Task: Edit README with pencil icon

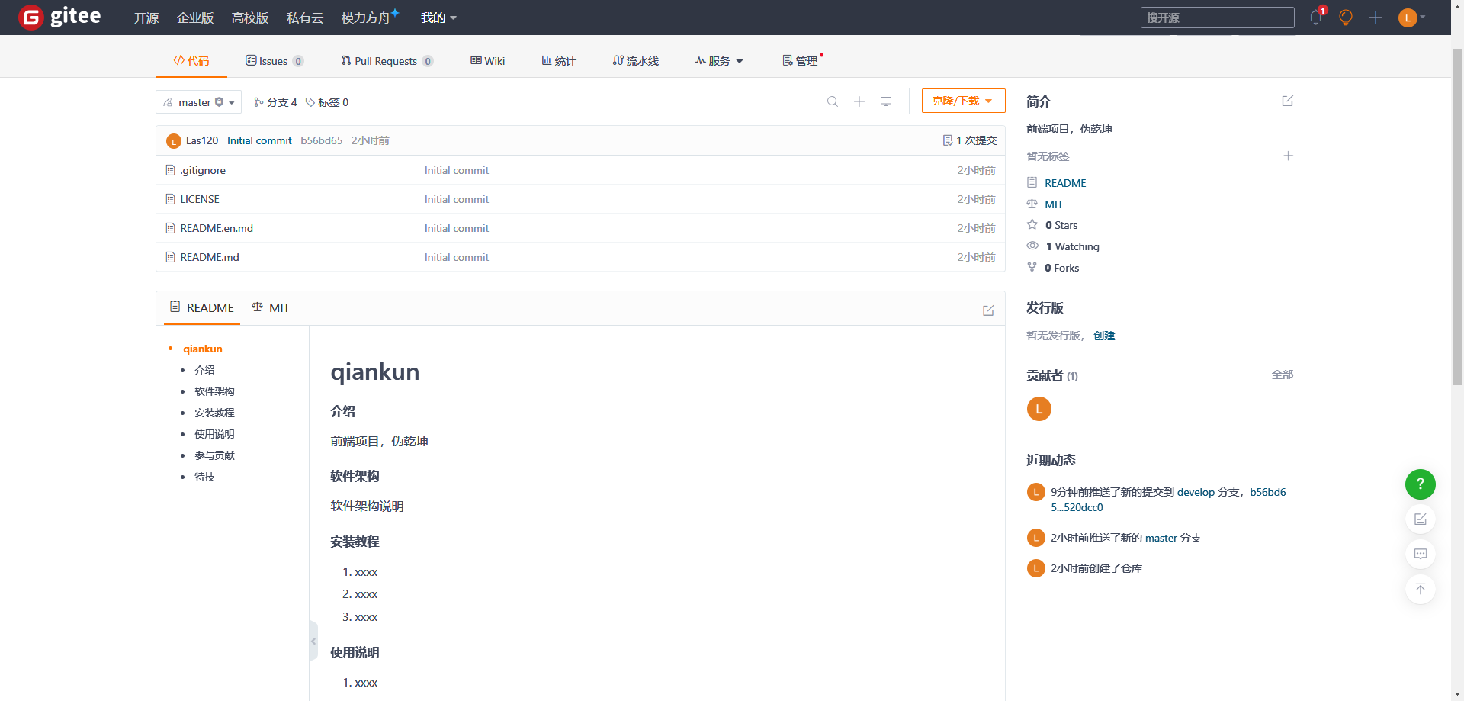Action: [x=988, y=310]
